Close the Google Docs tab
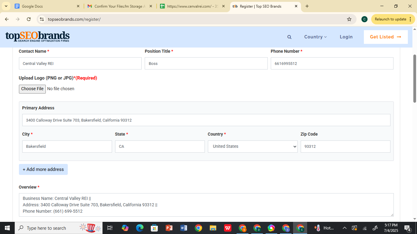Screen dimensions: 417x234 pos(78,6)
